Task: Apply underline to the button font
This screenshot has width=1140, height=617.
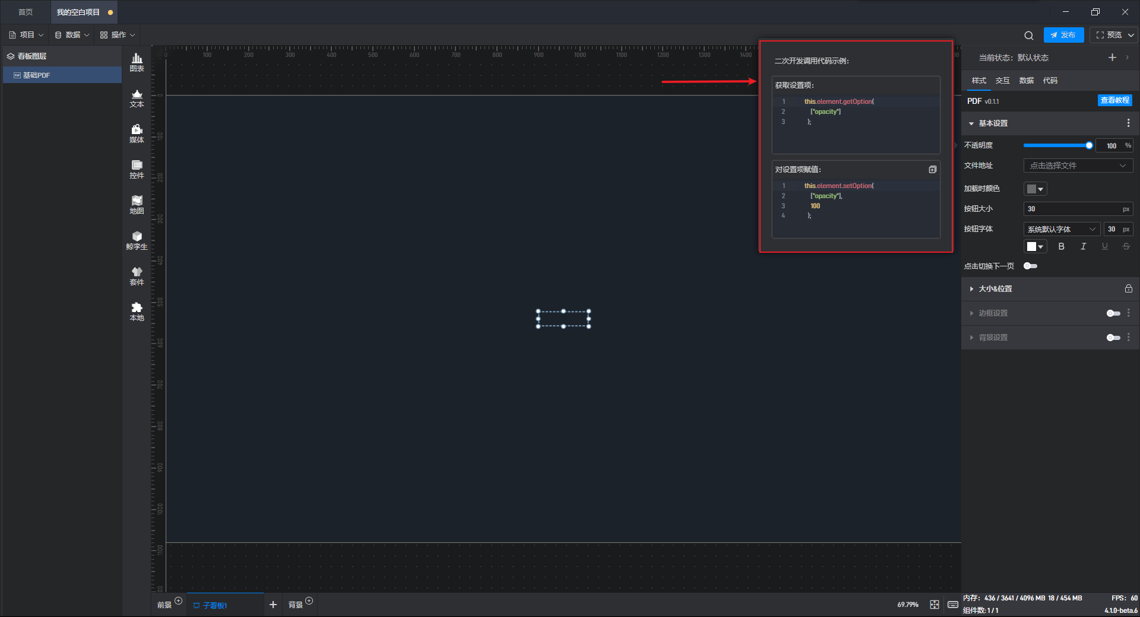Action: click(x=1104, y=246)
